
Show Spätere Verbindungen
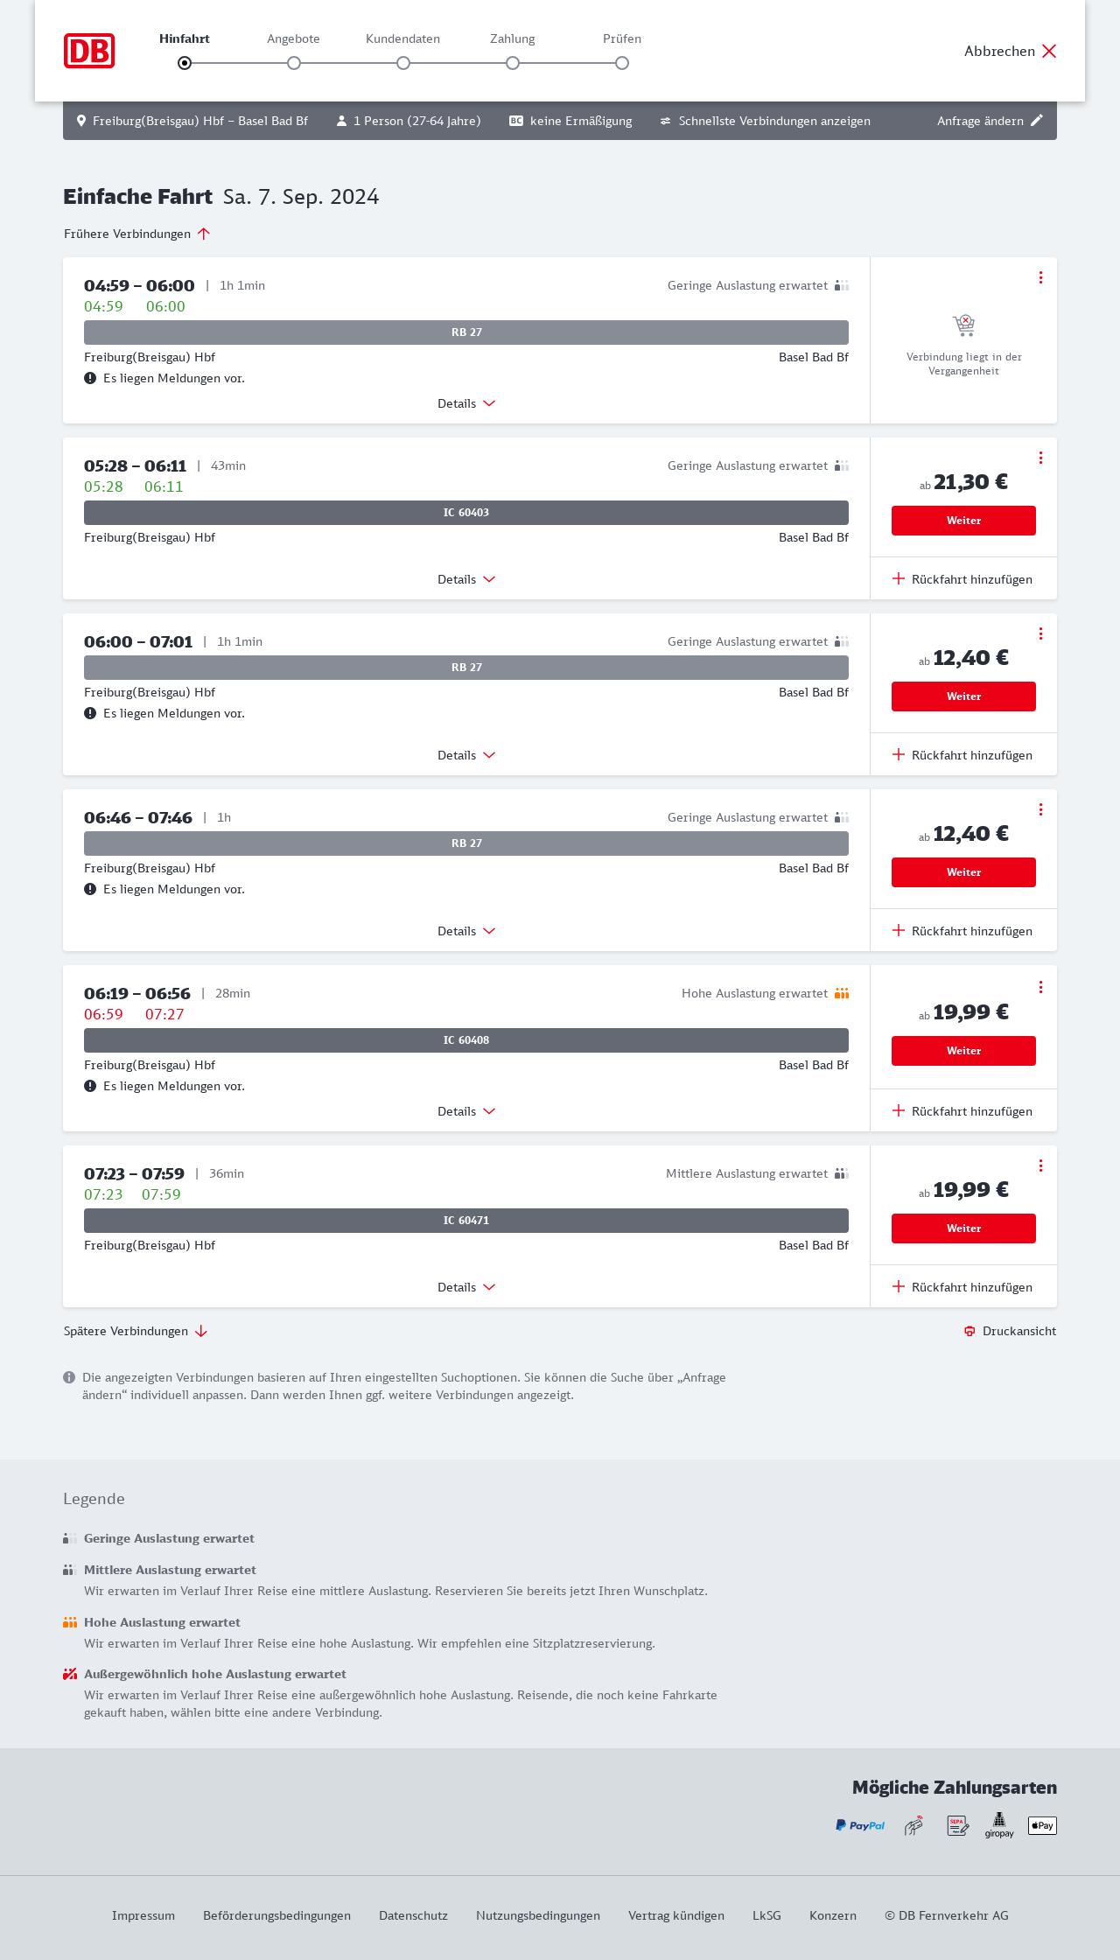click(x=136, y=1331)
